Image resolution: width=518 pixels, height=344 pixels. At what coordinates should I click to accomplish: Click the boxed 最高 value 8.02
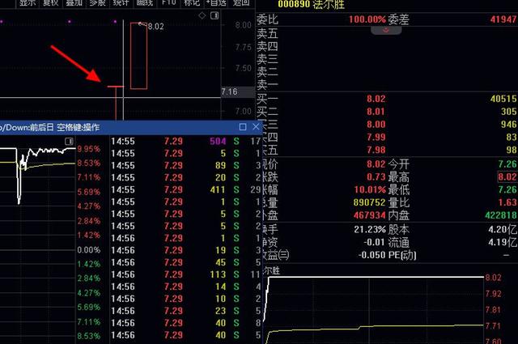507,176
